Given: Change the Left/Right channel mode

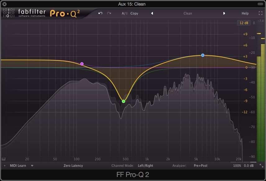Looking at the screenshot, I should 145,166.
